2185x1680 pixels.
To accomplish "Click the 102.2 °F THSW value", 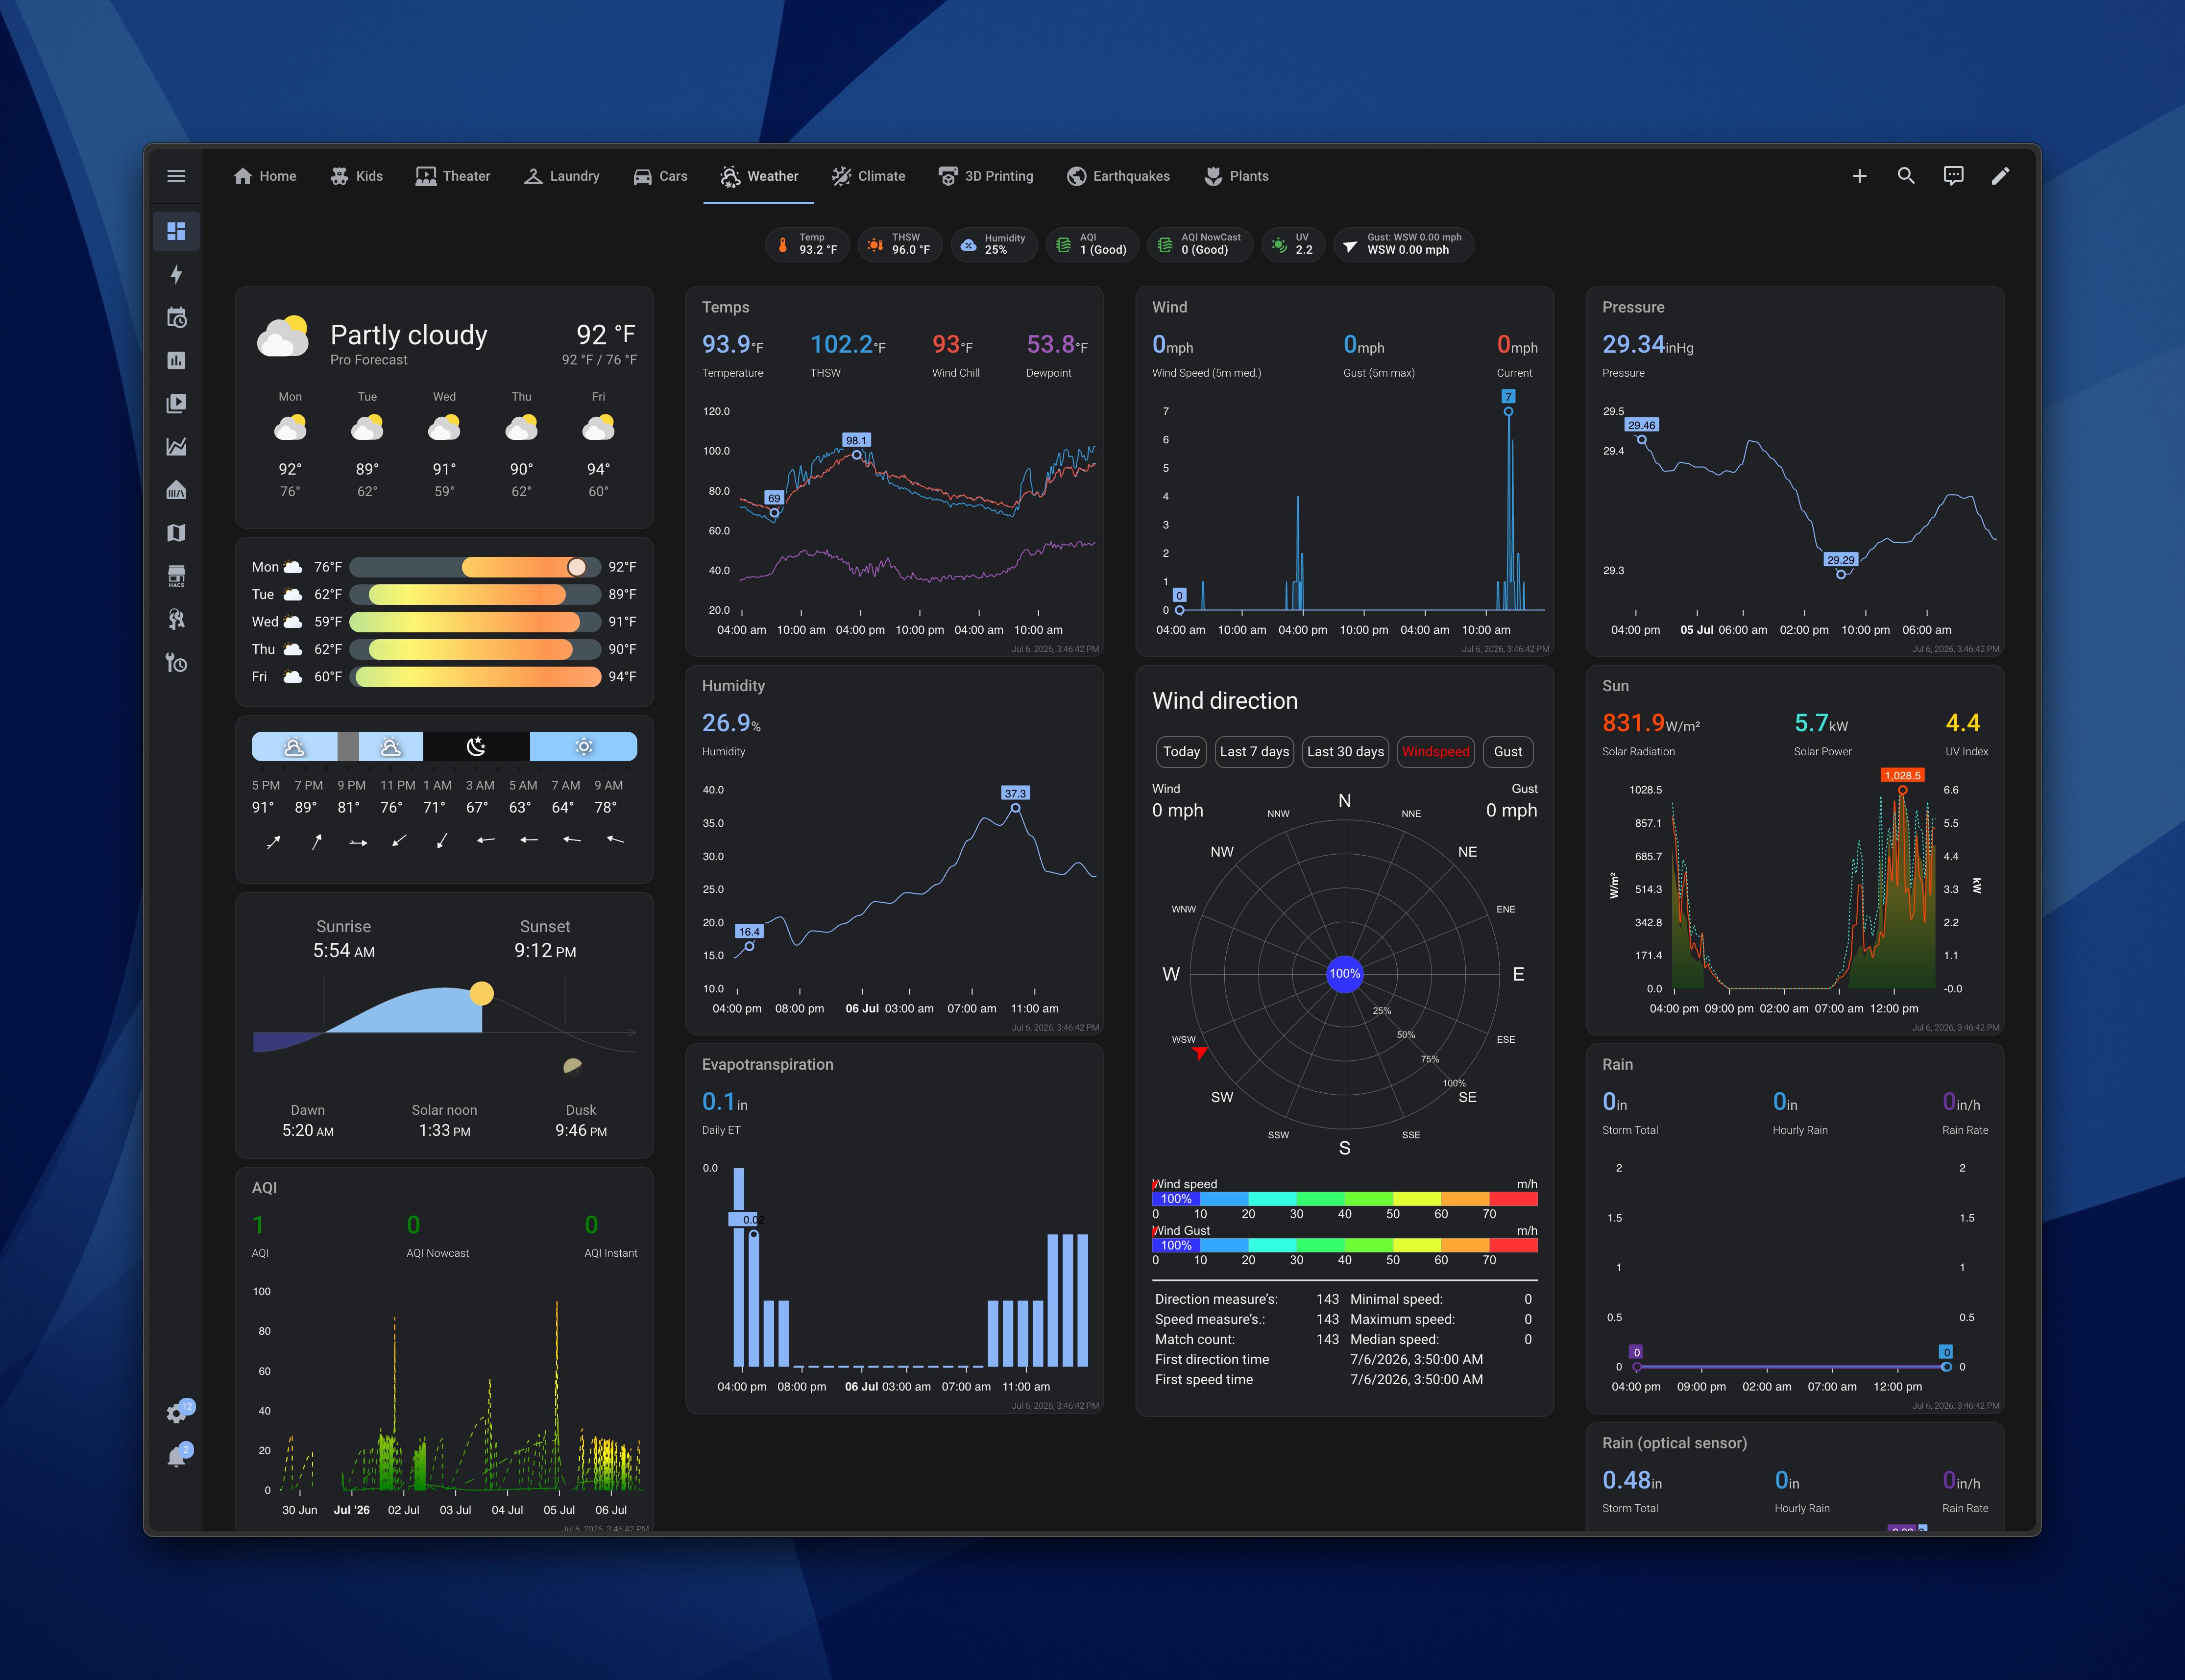I will tap(848, 345).
